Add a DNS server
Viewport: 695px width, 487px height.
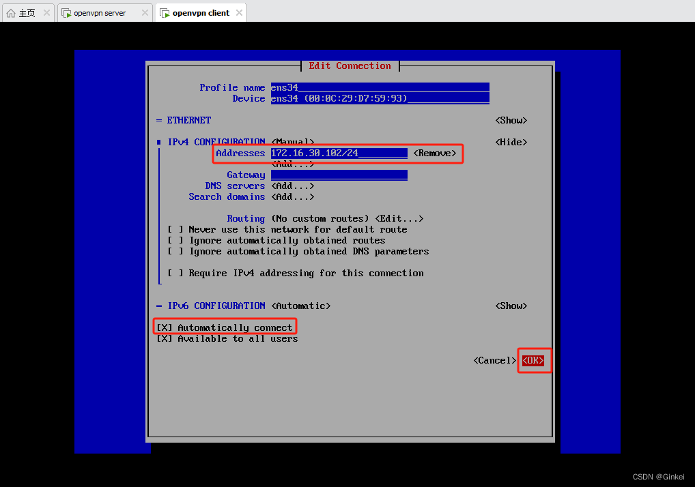point(292,186)
